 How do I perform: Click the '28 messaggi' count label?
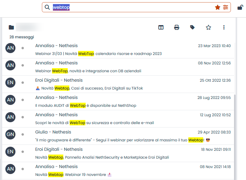22,37
